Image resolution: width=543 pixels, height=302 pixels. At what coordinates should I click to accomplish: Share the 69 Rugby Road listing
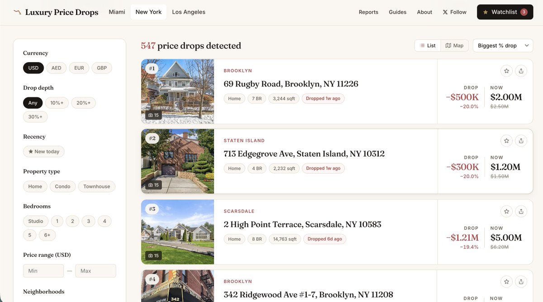point(521,71)
